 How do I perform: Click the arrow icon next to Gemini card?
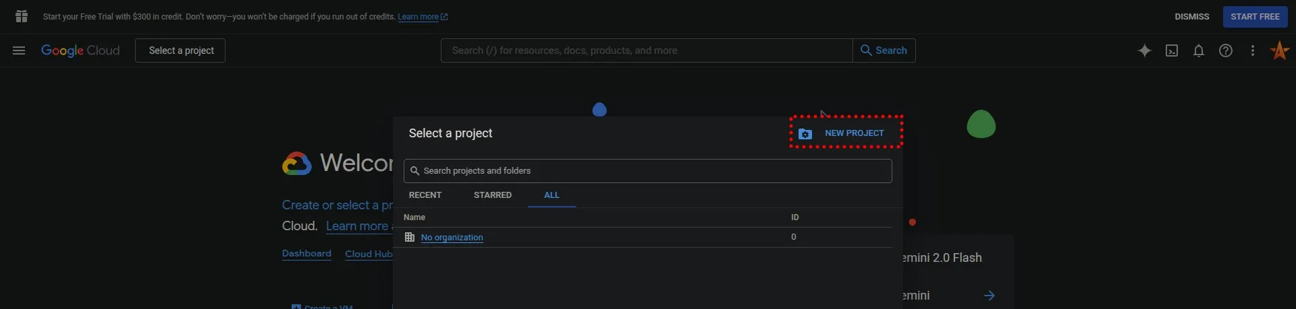coord(989,296)
